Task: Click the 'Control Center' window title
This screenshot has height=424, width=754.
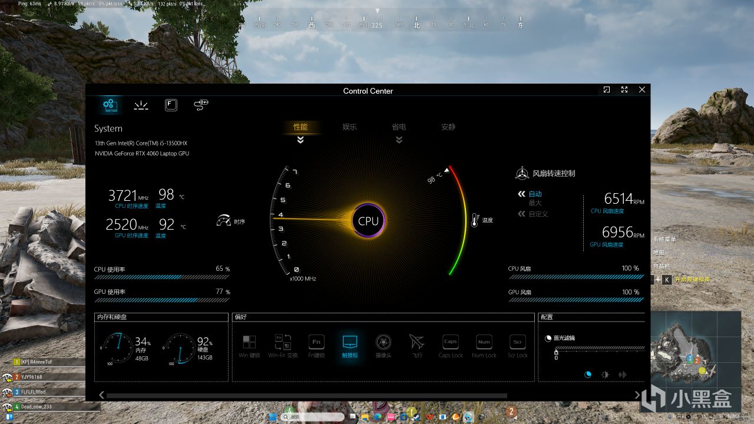Action: 368,91
